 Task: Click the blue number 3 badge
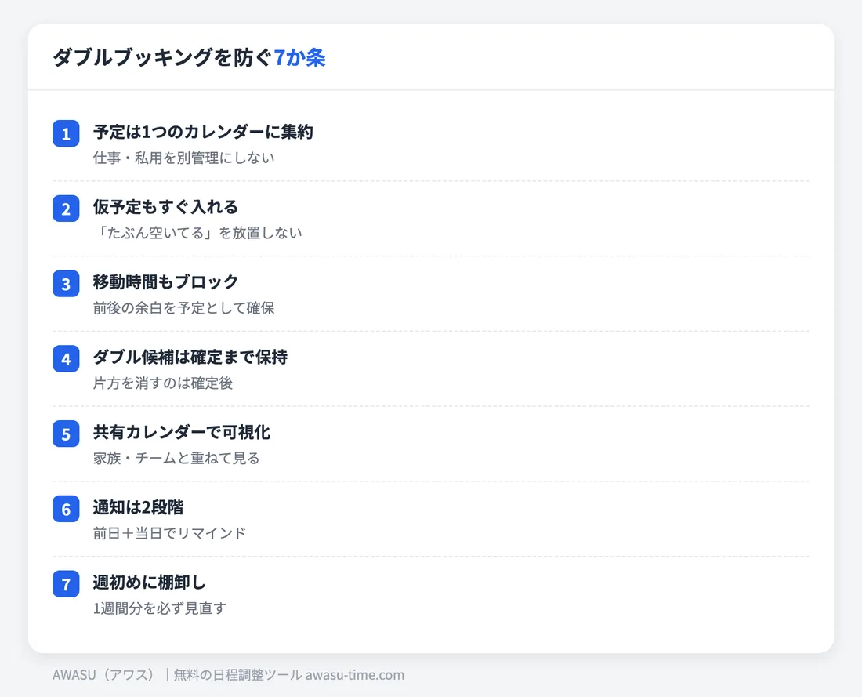pyautogui.click(x=66, y=284)
